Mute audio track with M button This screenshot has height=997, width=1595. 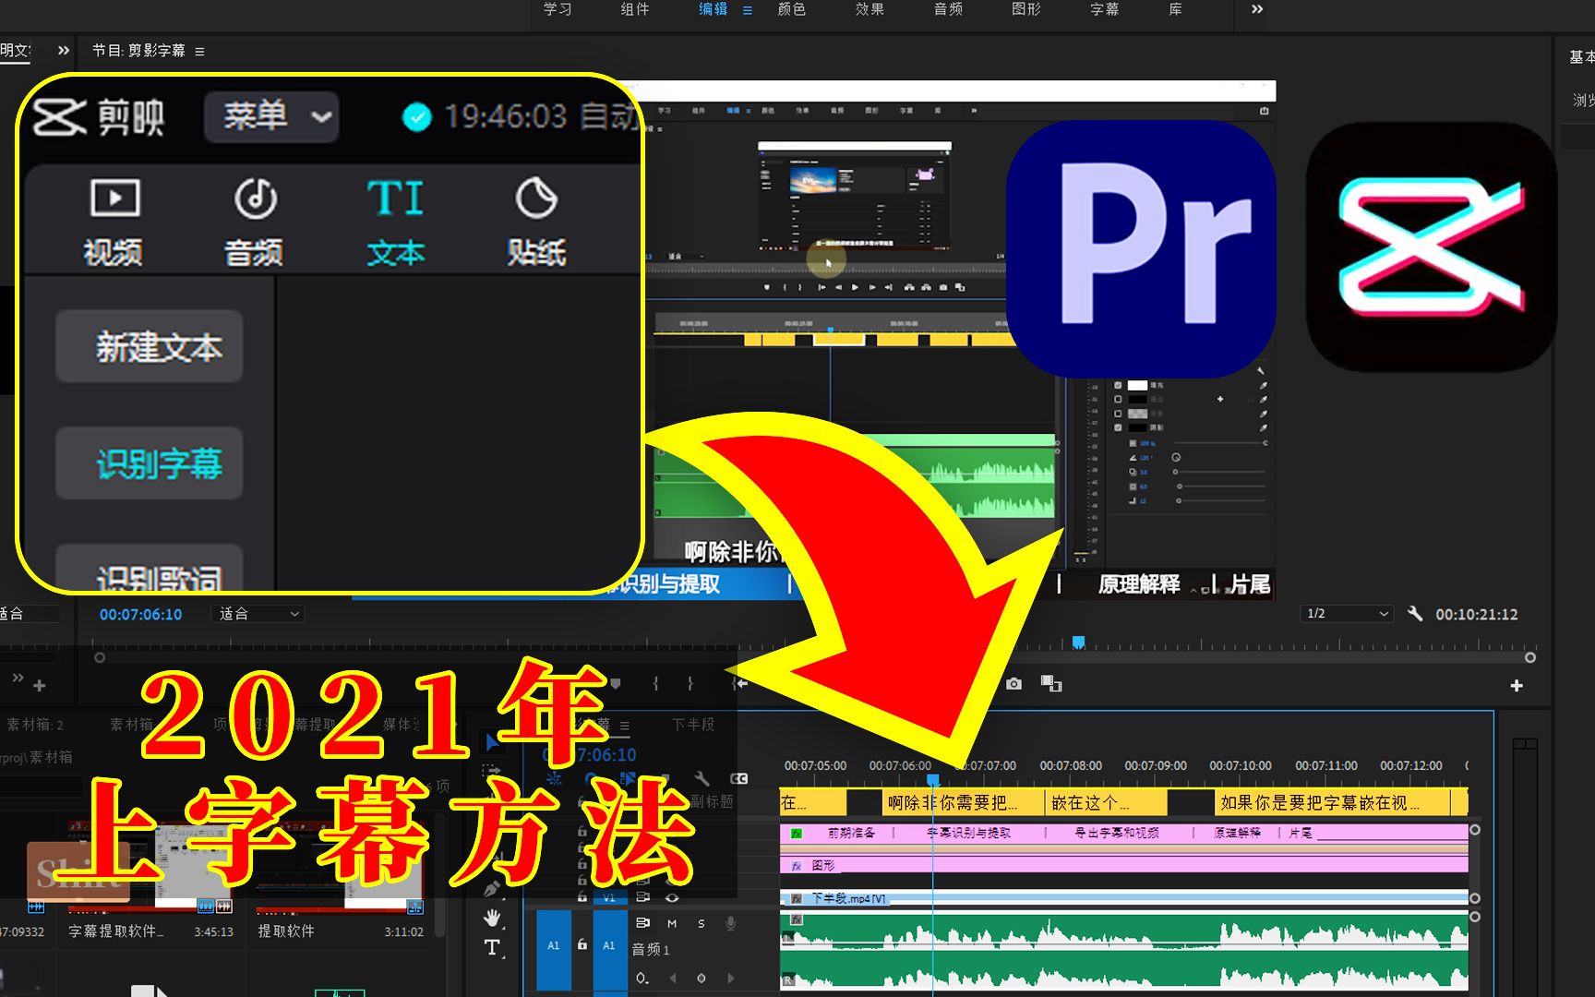point(672,923)
